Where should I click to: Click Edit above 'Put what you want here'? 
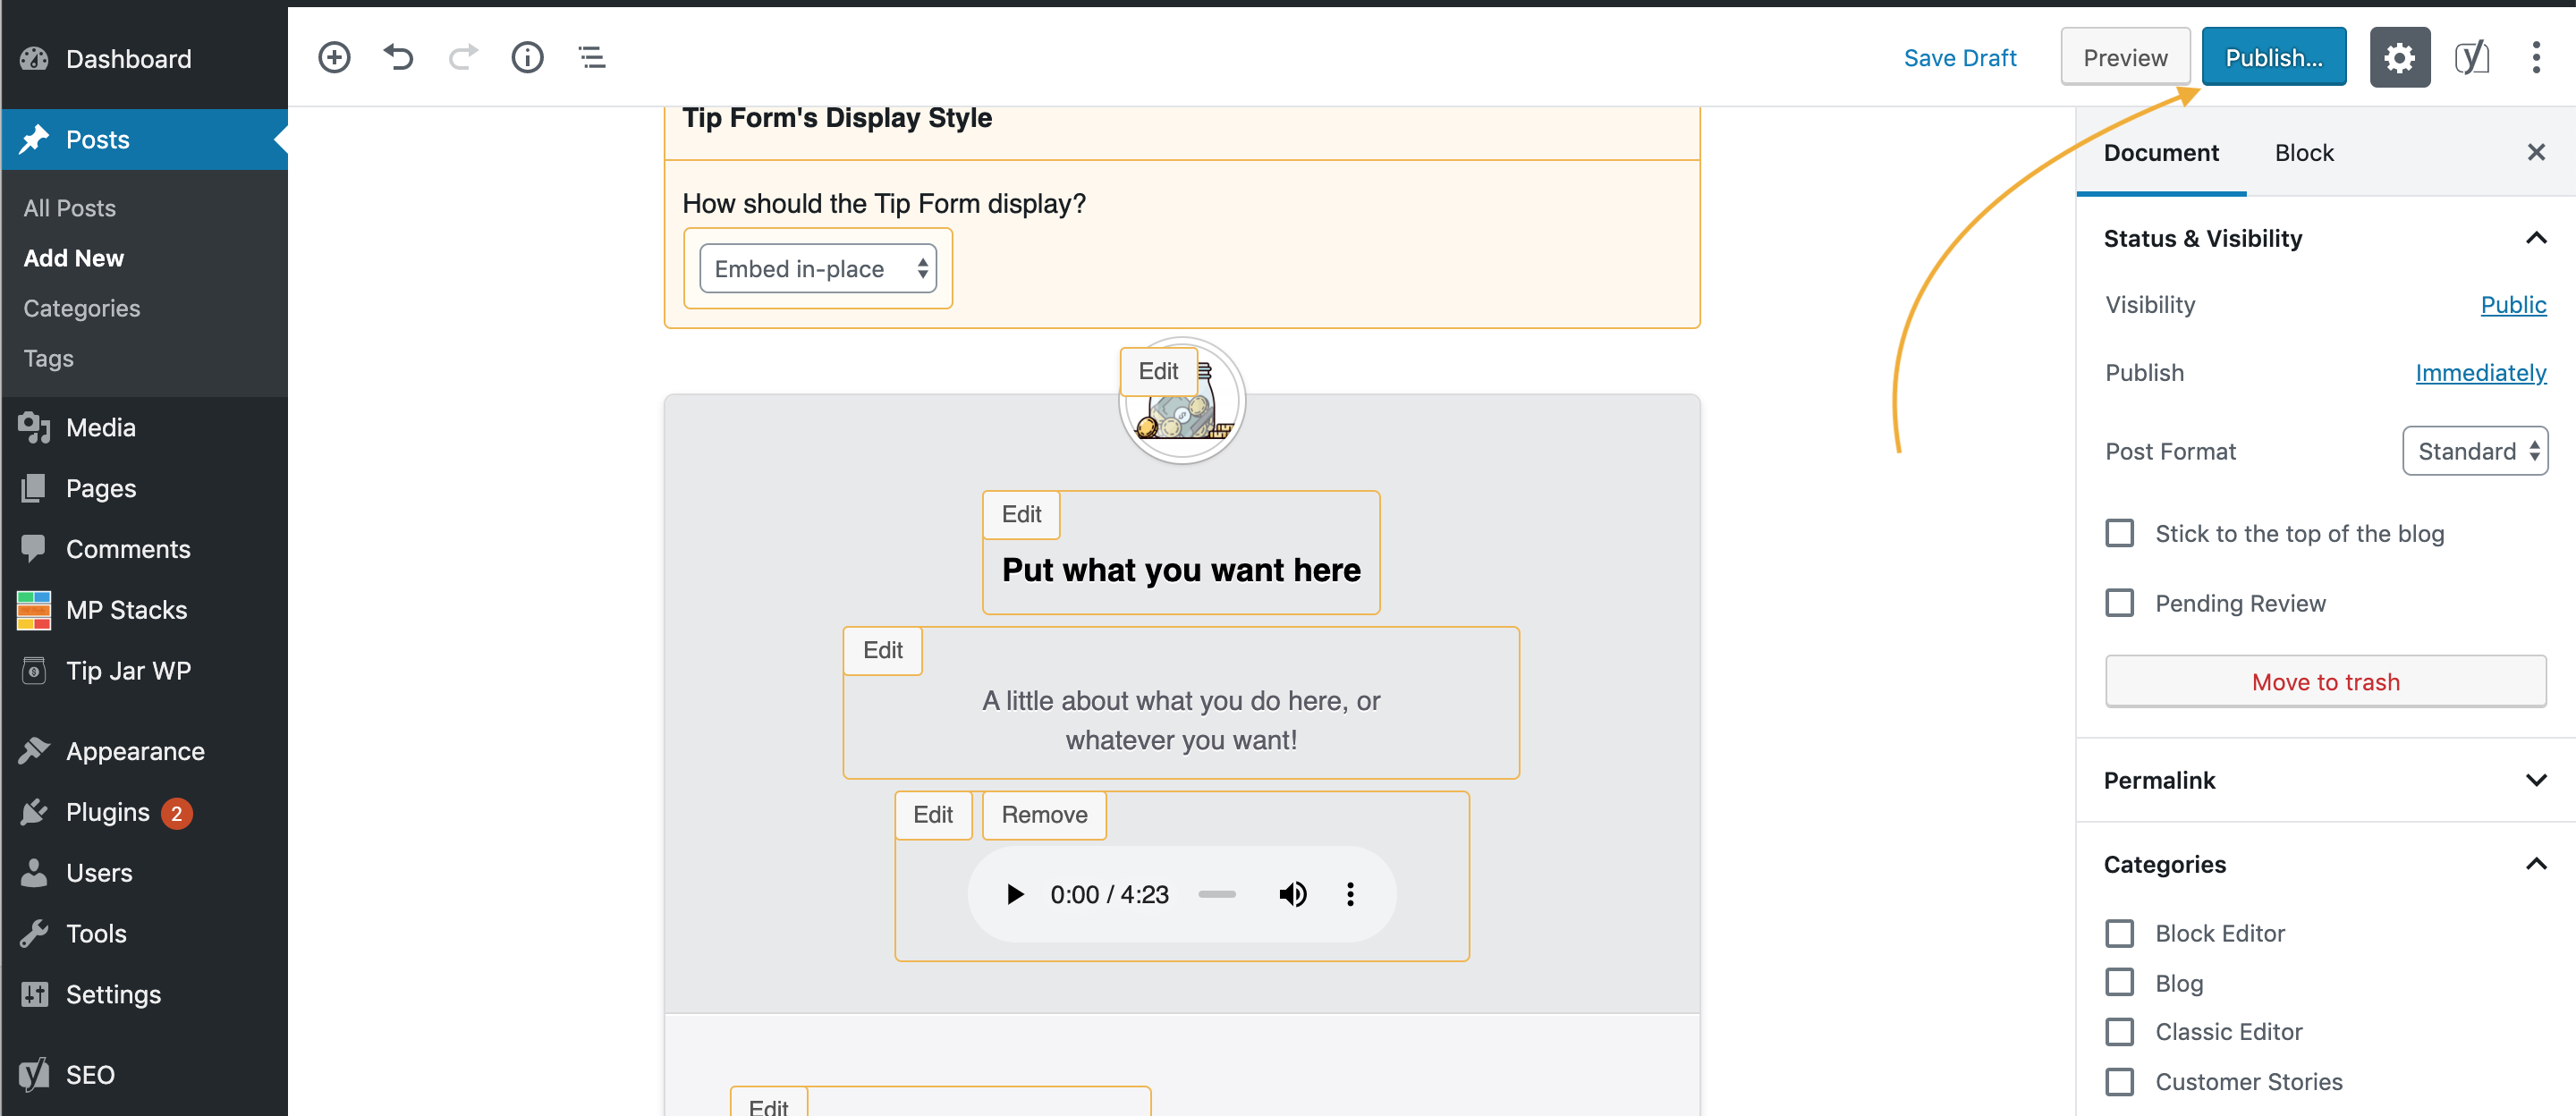point(1021,514)
